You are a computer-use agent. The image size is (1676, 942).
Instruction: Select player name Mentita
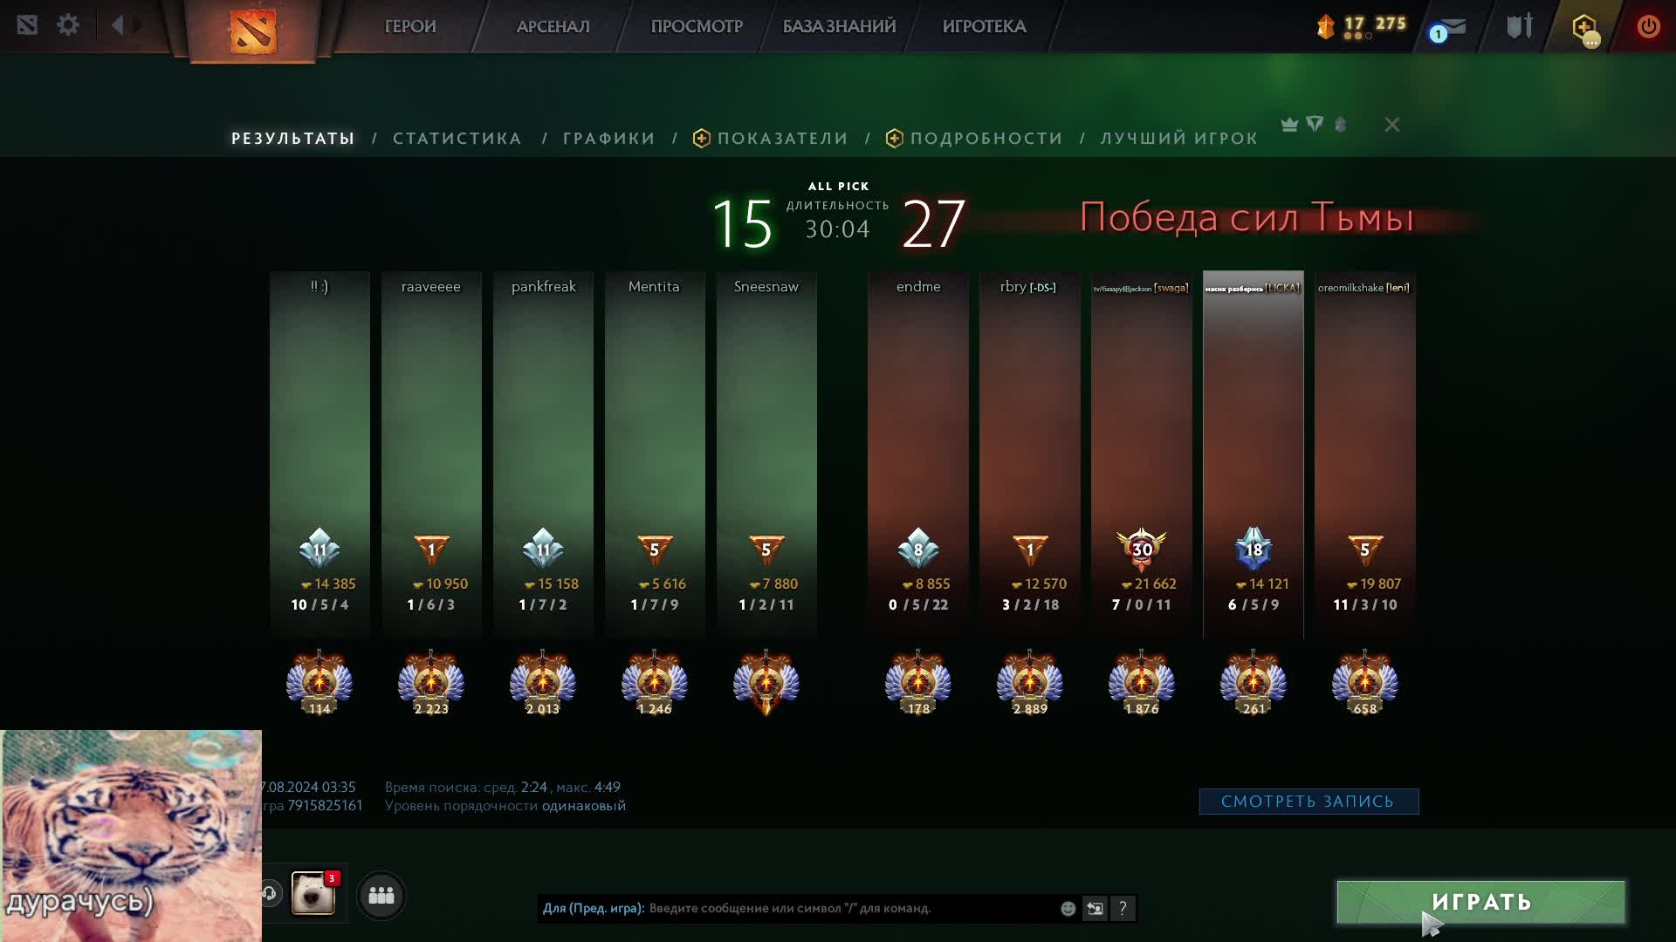654,286
